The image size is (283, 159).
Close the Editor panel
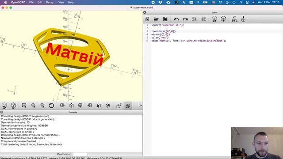[145, 12]
